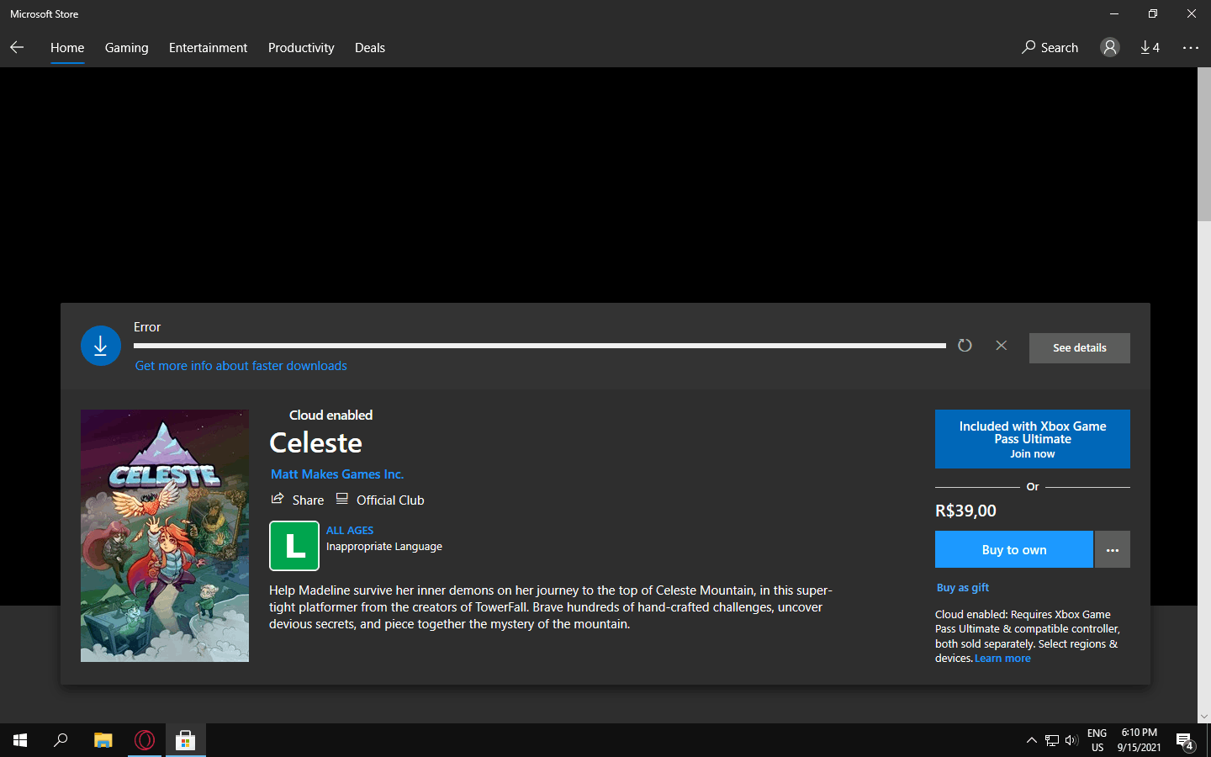Click the Inappropriate Language descriptor
This screenshot has height=757, width=1211.
[x=384, y=547]
